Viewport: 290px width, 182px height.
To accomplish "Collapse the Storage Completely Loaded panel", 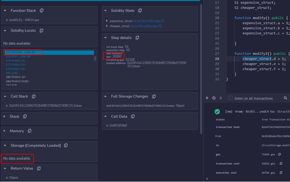I will (x=5, y=145).
